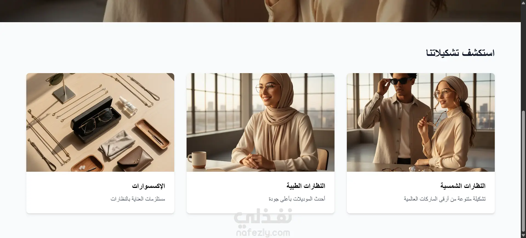Click the النظارات الشمسية card title
The height and width of the screenshot is (238, 526).
pos(463,186)
